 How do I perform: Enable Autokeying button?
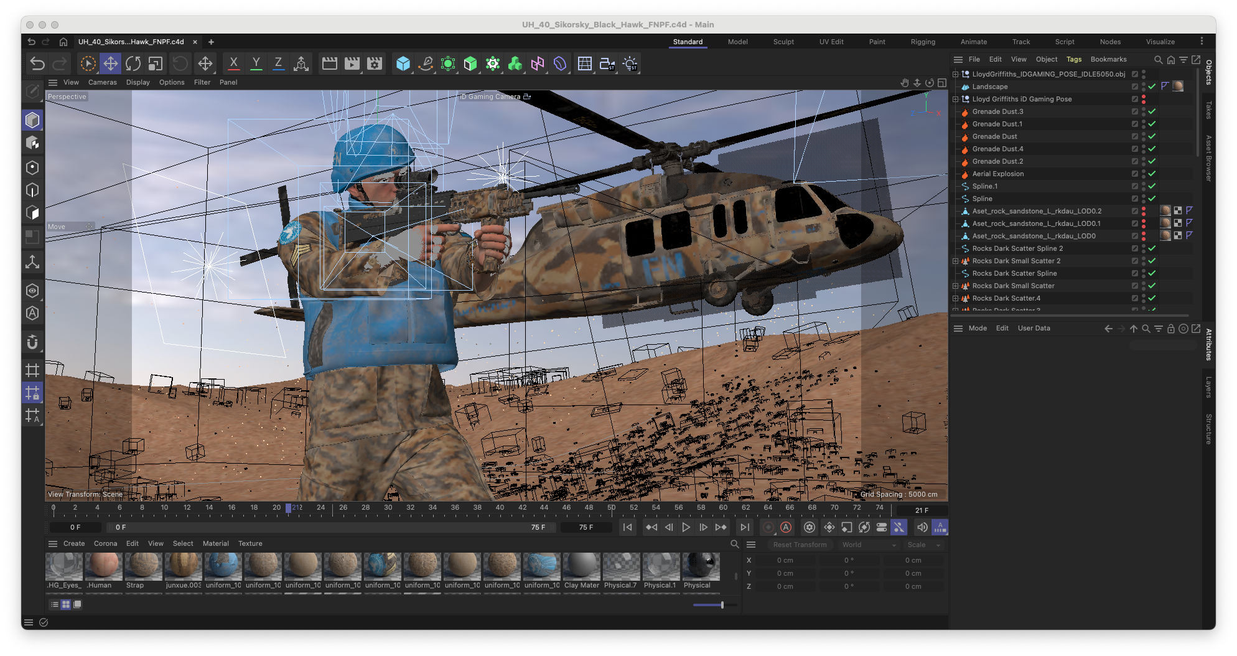click(x=786, y=527)
